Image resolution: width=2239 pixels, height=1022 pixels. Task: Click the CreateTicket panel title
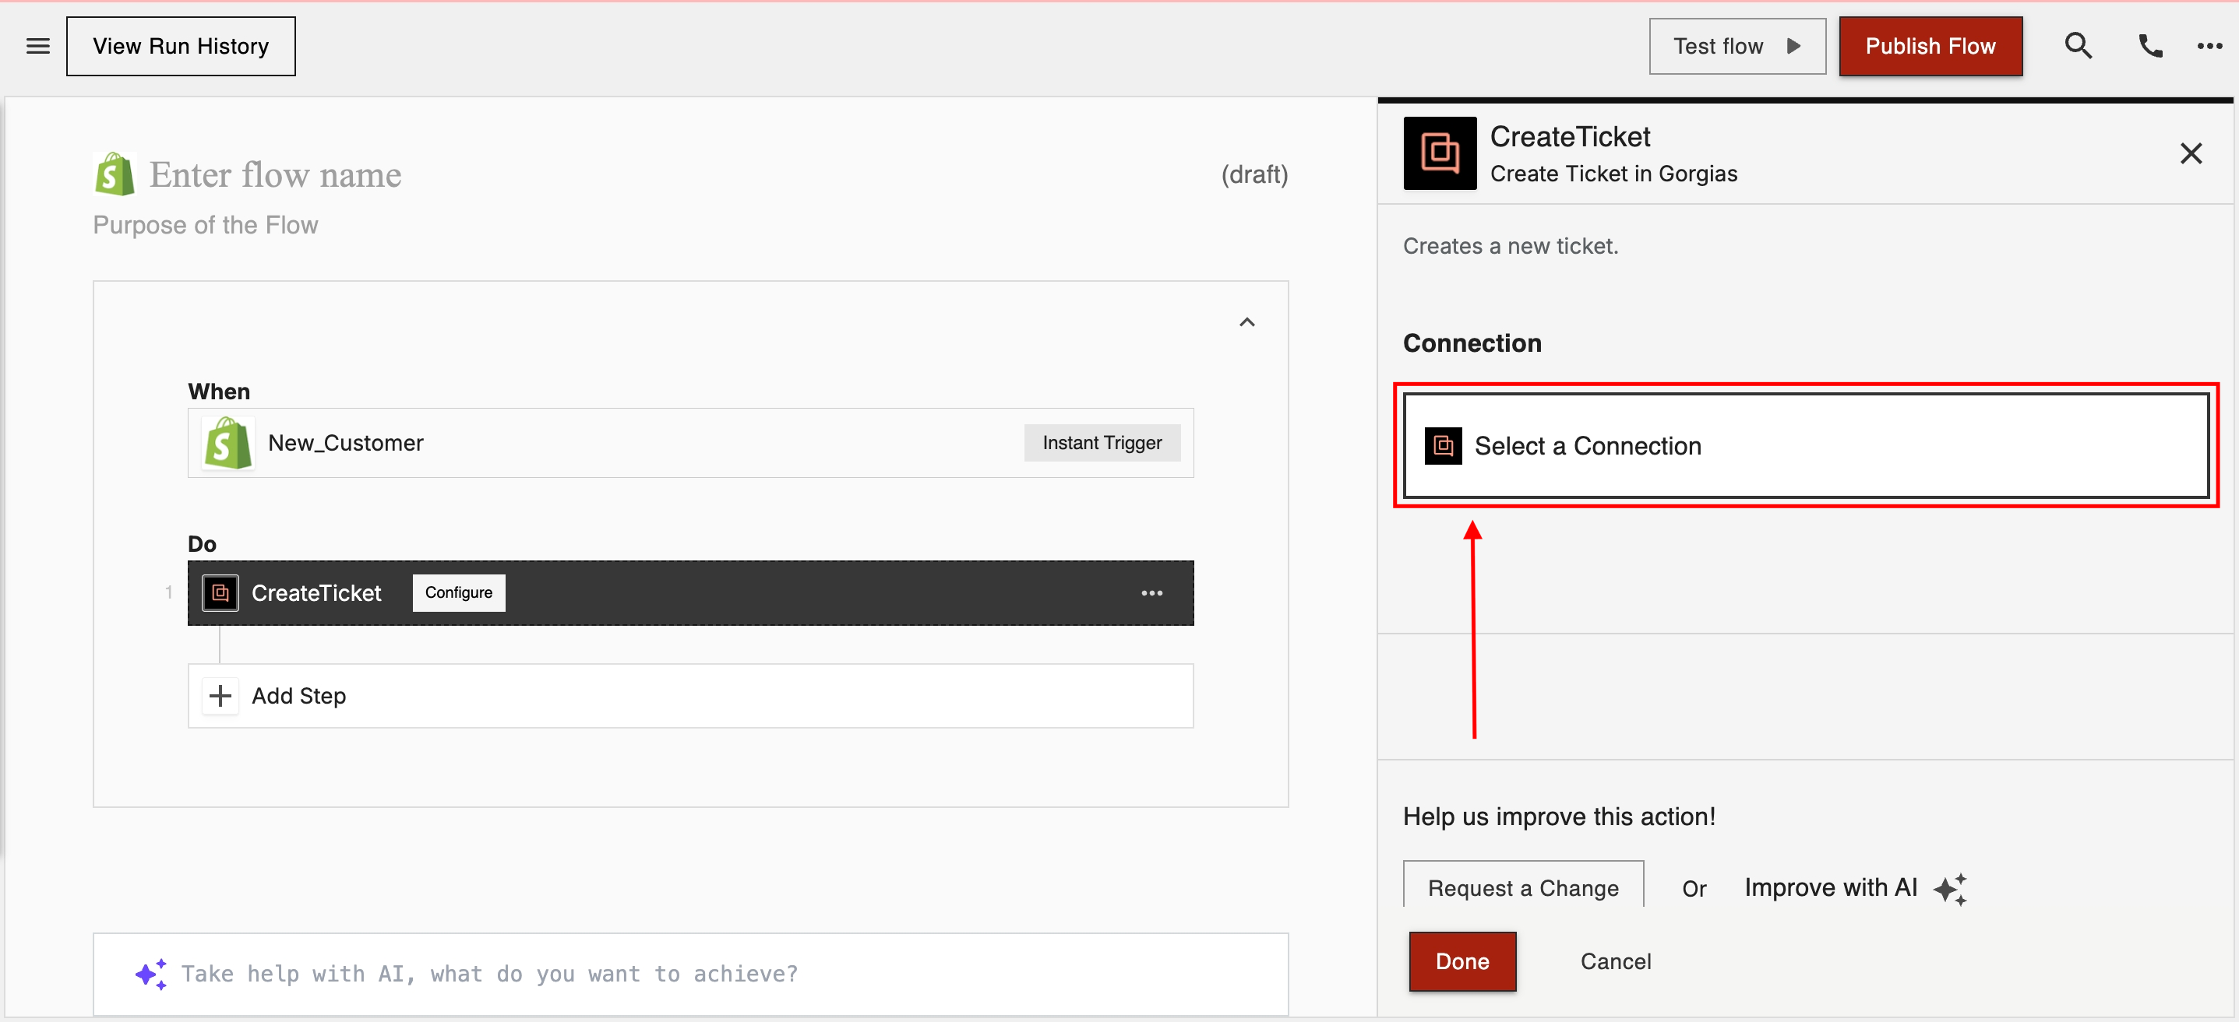point(1570,136)
